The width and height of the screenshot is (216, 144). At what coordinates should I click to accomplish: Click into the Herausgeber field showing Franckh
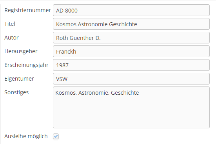pos(131,51)
